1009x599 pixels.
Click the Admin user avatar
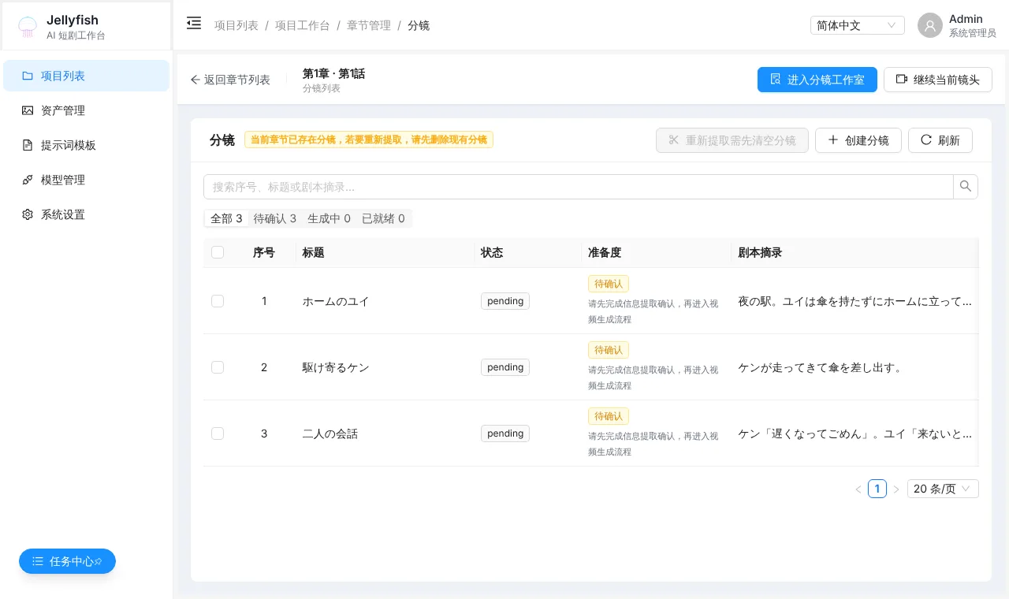(x=930, y=25)
